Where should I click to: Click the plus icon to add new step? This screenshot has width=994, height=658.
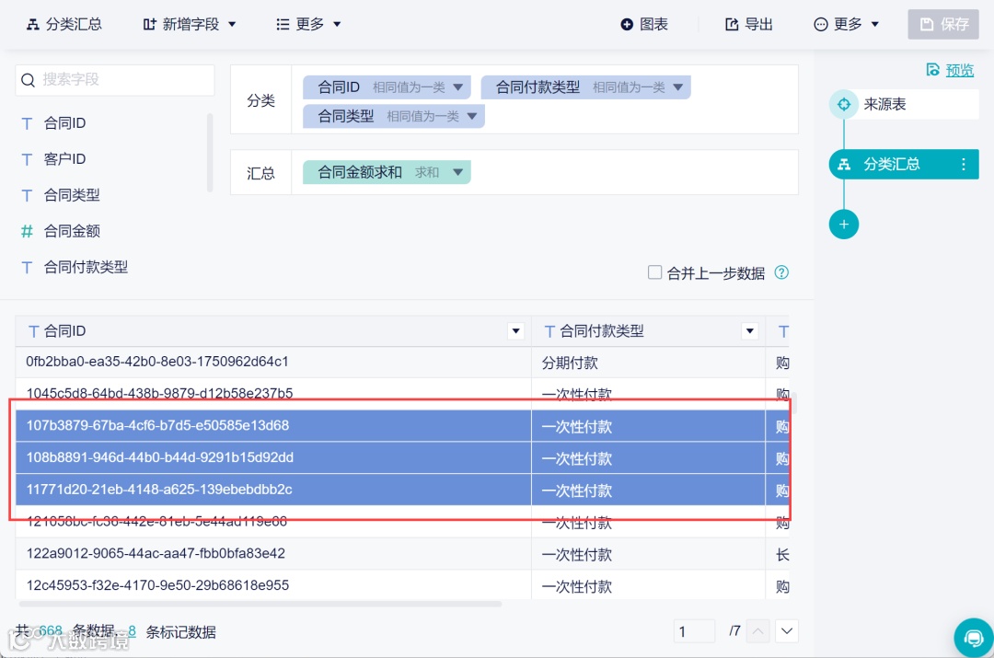coord(844,224)
